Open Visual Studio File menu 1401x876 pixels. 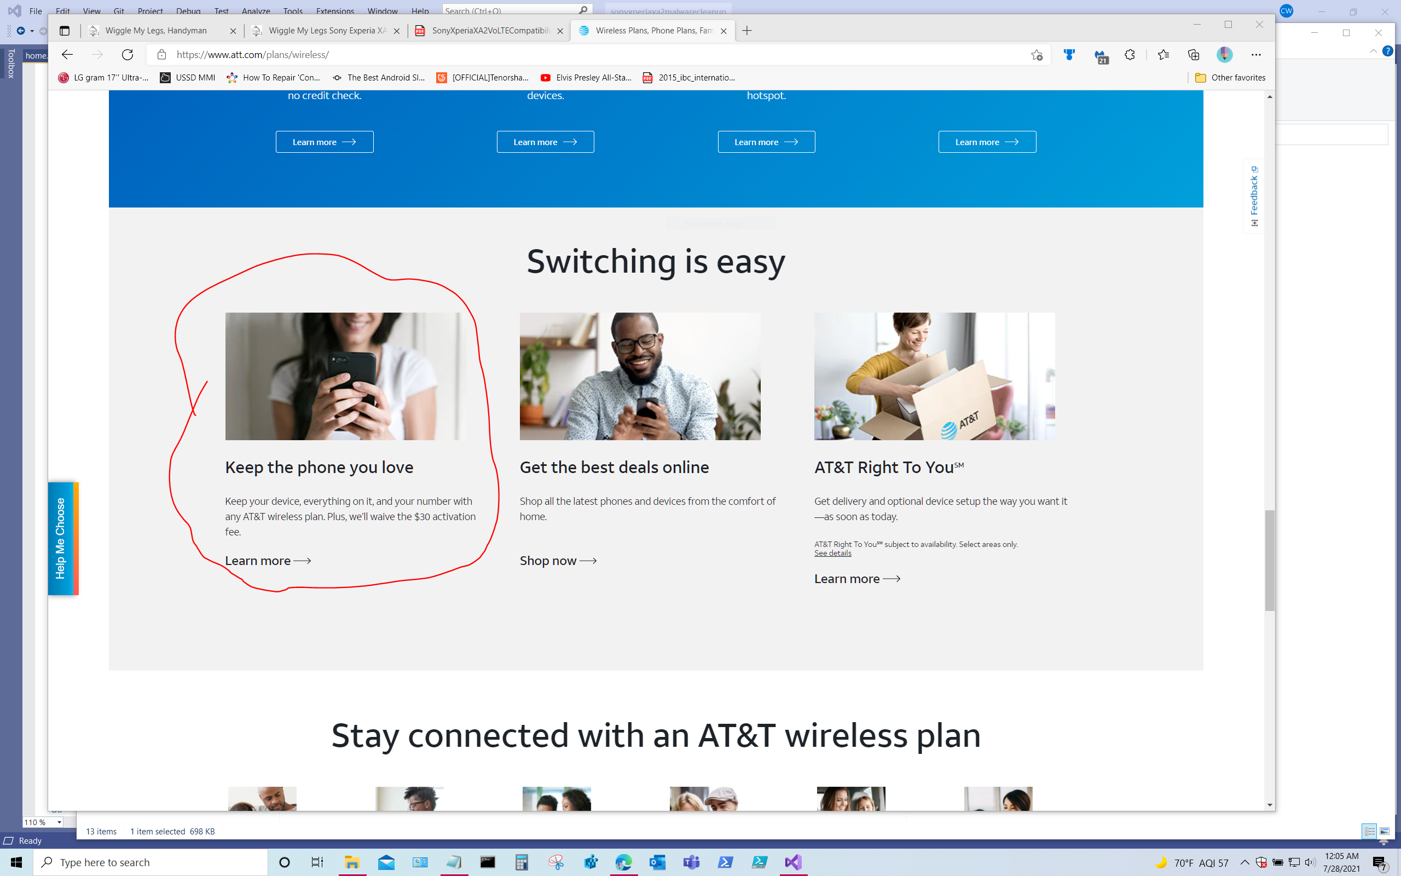point(36,10)
